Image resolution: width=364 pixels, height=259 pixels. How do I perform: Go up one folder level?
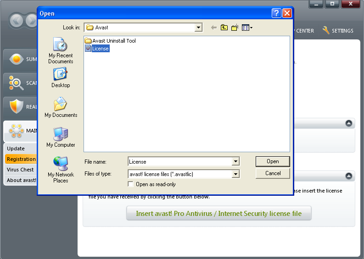tap(224, 28)
